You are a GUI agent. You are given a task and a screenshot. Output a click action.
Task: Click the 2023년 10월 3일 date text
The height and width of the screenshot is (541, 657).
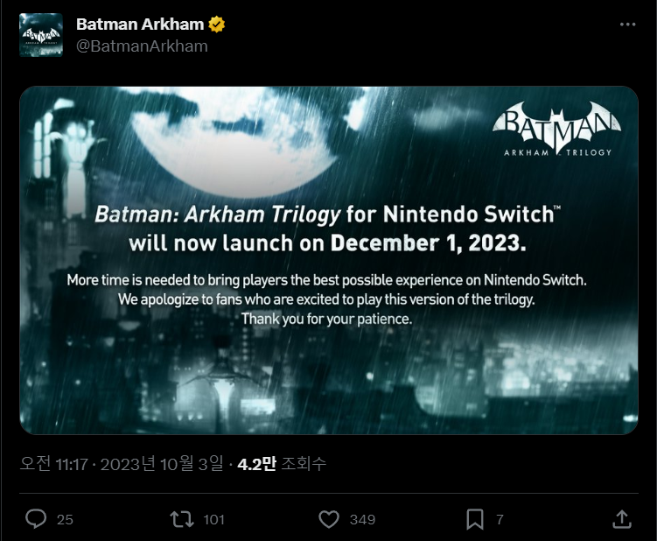click(162, 464)
